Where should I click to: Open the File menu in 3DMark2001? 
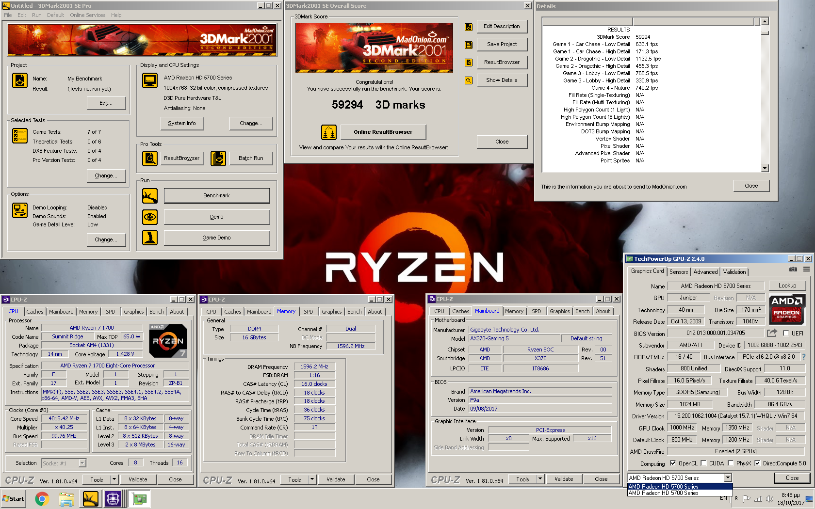[x=8, y=15]
